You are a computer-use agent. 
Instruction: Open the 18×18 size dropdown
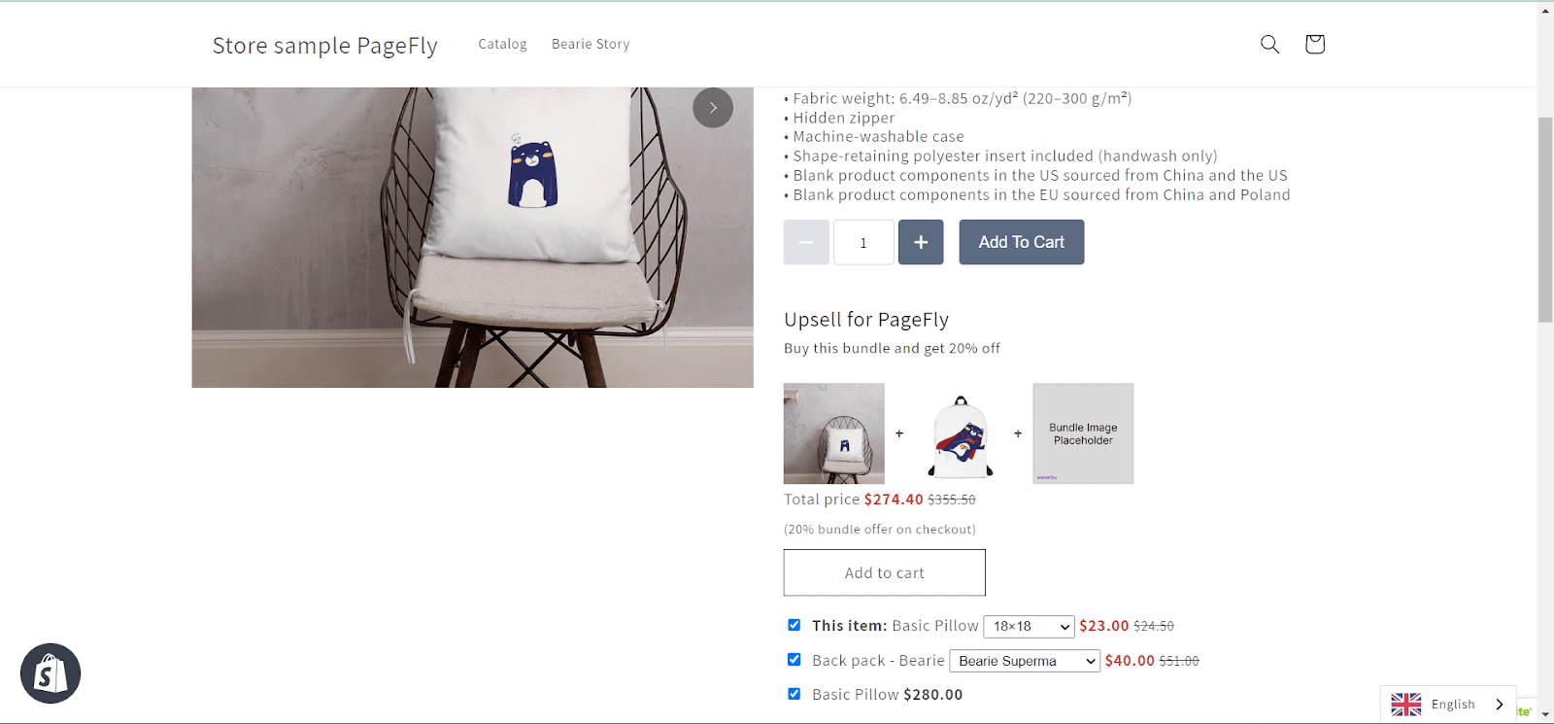1030,627
